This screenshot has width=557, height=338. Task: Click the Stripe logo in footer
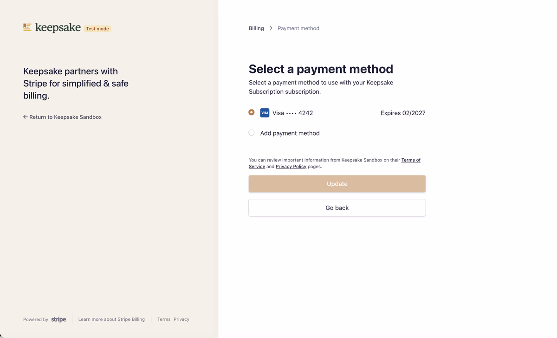coord(58,319)
